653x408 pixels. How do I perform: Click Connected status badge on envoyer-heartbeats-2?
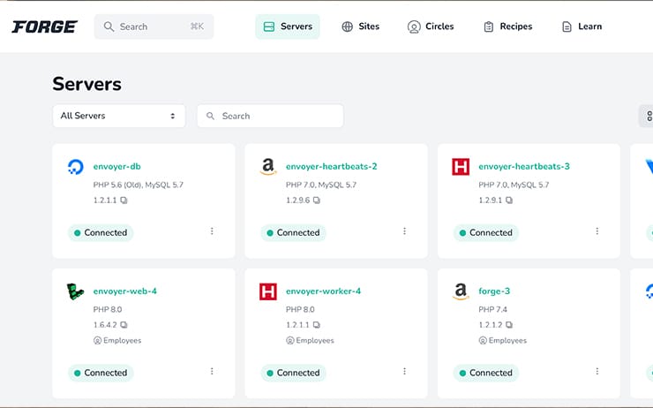[x=294, y=232]
